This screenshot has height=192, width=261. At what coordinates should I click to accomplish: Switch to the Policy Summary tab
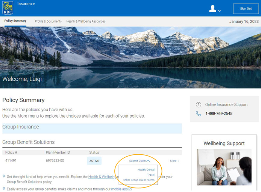15,21
